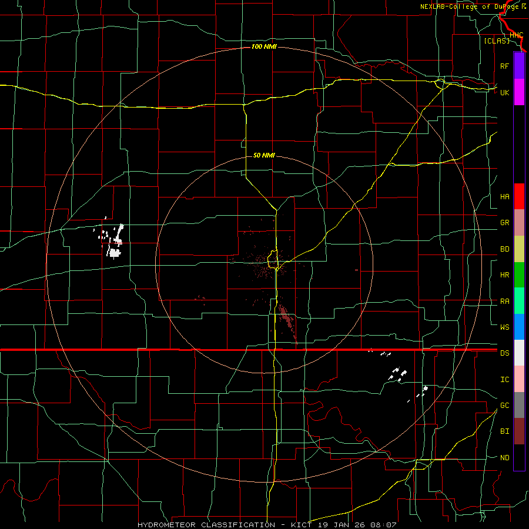Click the UK legend label
Screen dimensions: 529x529
click(504, 92)
